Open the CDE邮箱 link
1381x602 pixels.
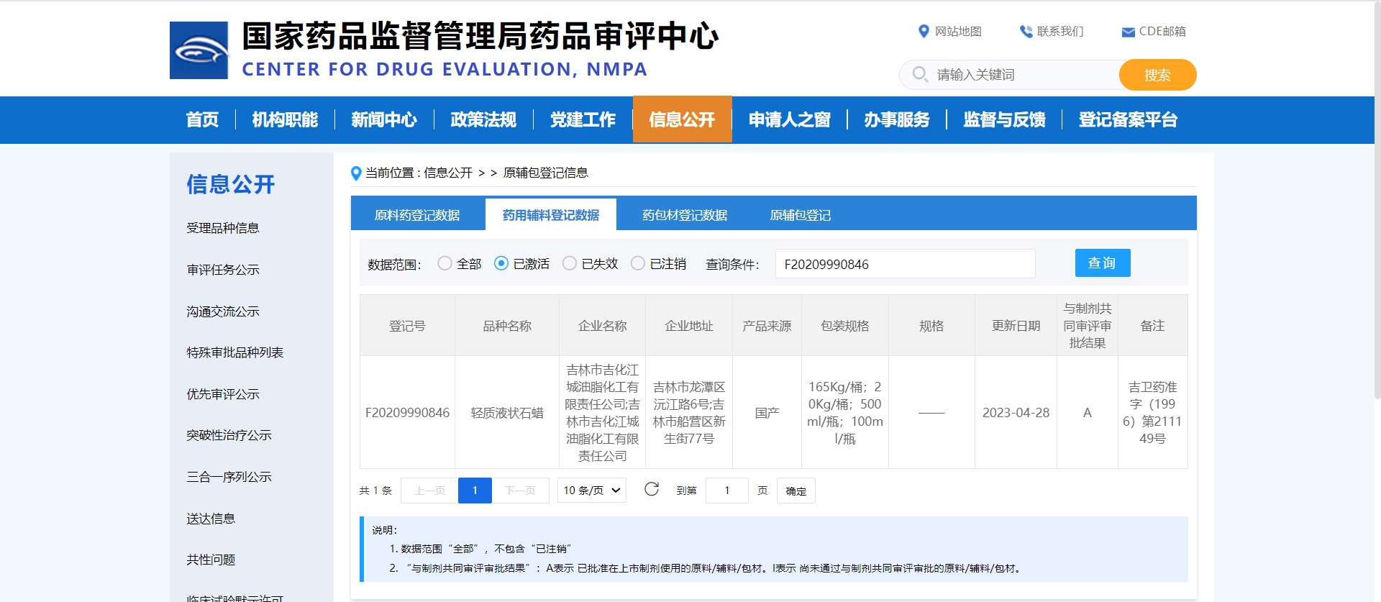click(x=1162, y=32)
